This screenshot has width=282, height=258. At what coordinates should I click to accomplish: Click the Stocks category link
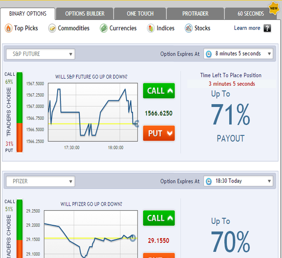point(202,28)
